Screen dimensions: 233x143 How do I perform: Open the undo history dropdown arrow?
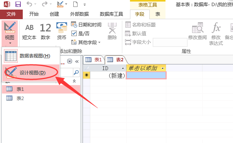click(x=35, y=4)
